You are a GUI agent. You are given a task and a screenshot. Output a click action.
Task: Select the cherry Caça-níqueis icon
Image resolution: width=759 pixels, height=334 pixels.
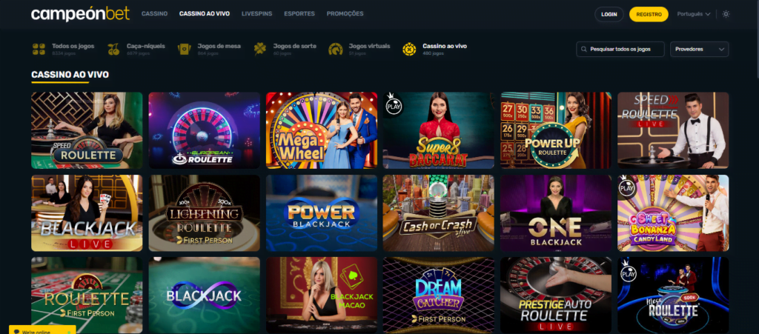[x=113, y=49]
